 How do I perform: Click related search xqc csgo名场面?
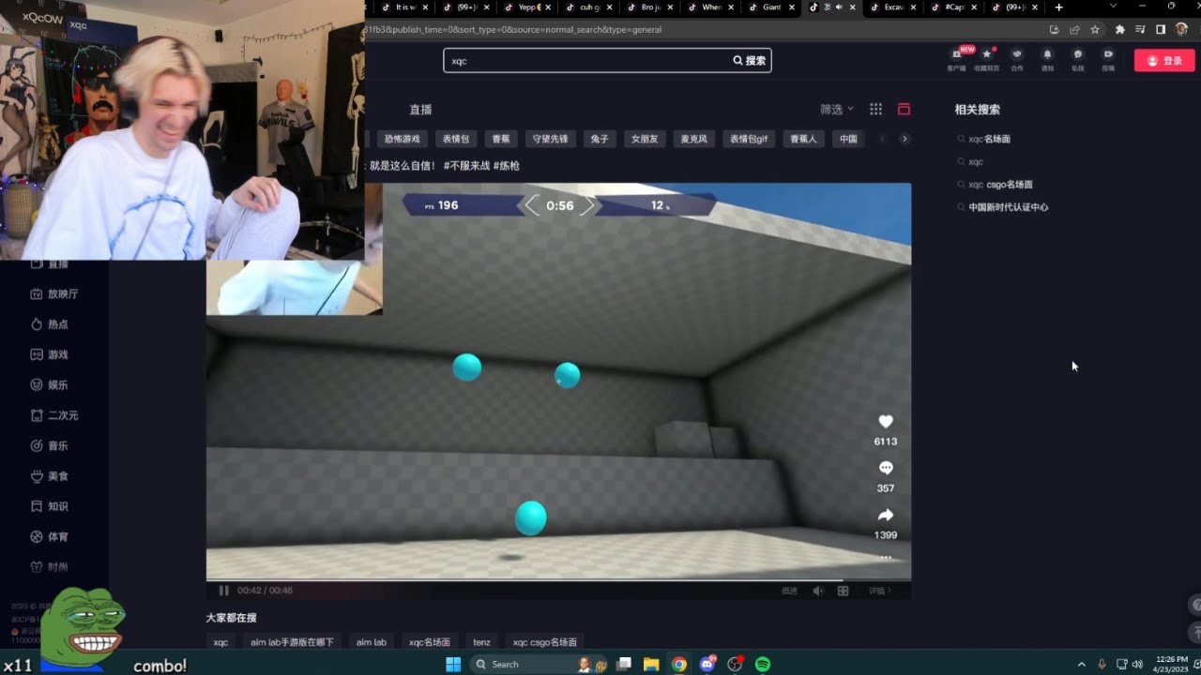pos(1000,185)
